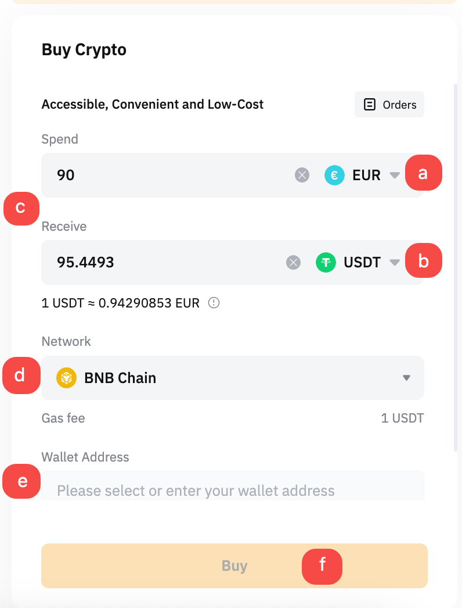Screen dimensions: 462x608
Task: Open the Network dropdown arrow
Action: [x=406, y=378]
